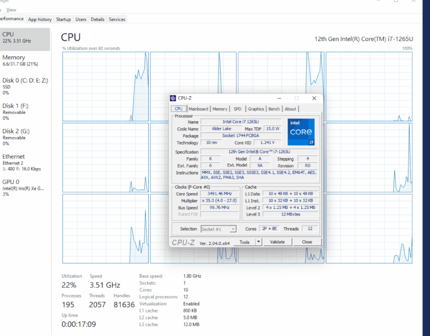Close CPU-Z with the title bar X
430x336 pixels.
tap(314, 98)
